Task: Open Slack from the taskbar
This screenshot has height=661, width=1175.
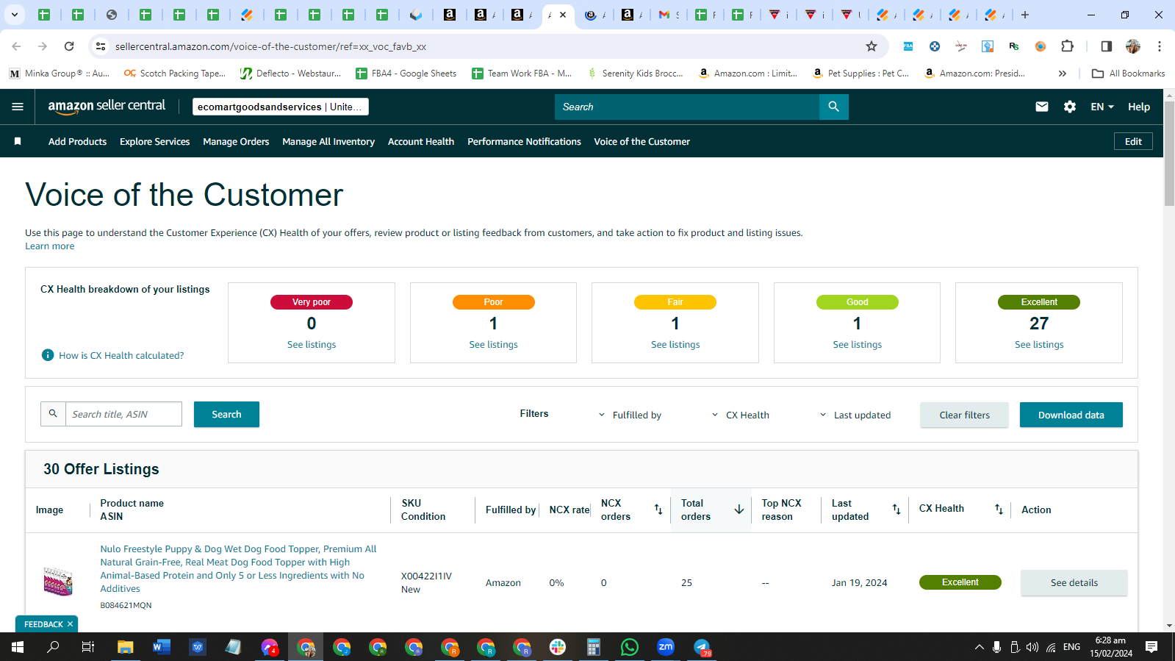Action: coord(558,647)
